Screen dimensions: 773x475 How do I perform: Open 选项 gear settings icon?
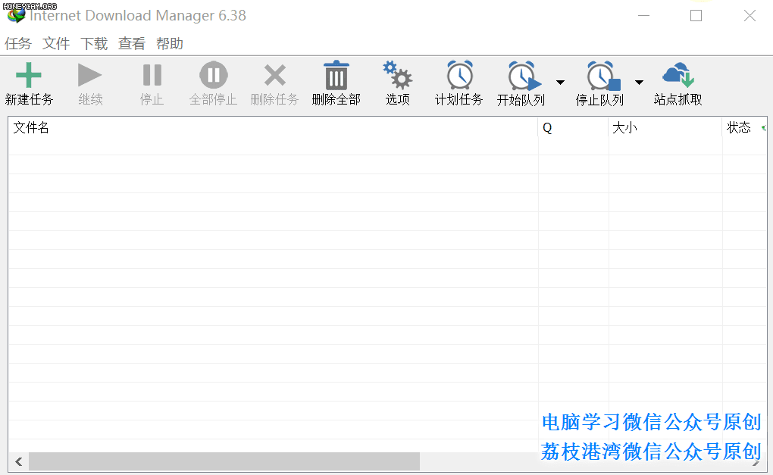(x=397, y=75)
